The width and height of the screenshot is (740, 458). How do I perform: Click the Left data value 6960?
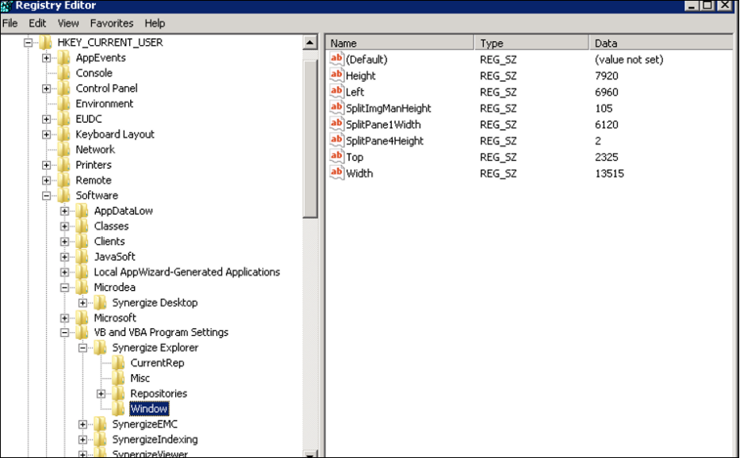607,92
